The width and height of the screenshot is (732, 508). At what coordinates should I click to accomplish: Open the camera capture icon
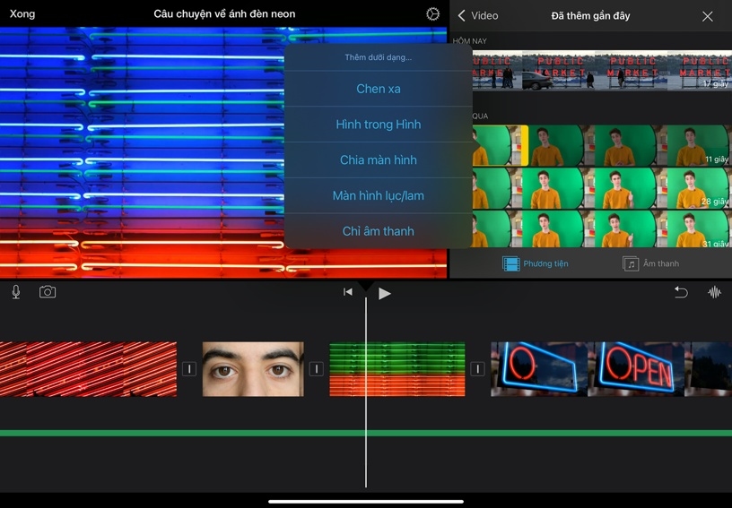point(48,292)
